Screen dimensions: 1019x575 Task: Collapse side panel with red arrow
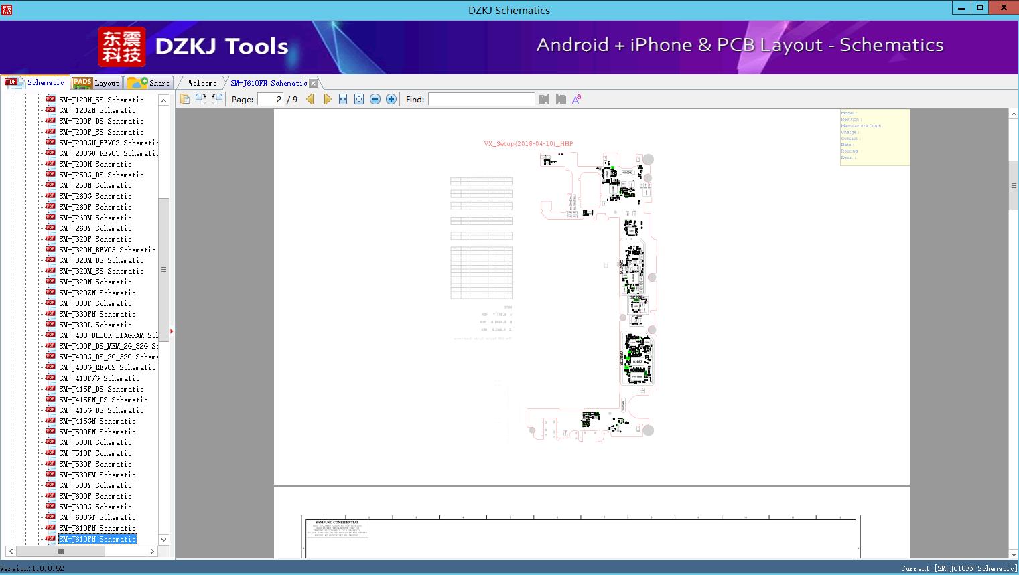[172, 331]
